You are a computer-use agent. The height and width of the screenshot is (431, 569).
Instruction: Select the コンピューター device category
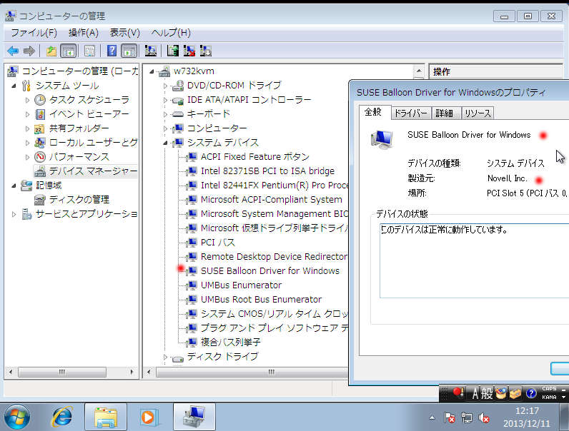point(209,128)
